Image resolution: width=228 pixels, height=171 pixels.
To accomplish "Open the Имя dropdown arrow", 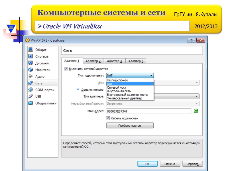I will coord(197,83).
